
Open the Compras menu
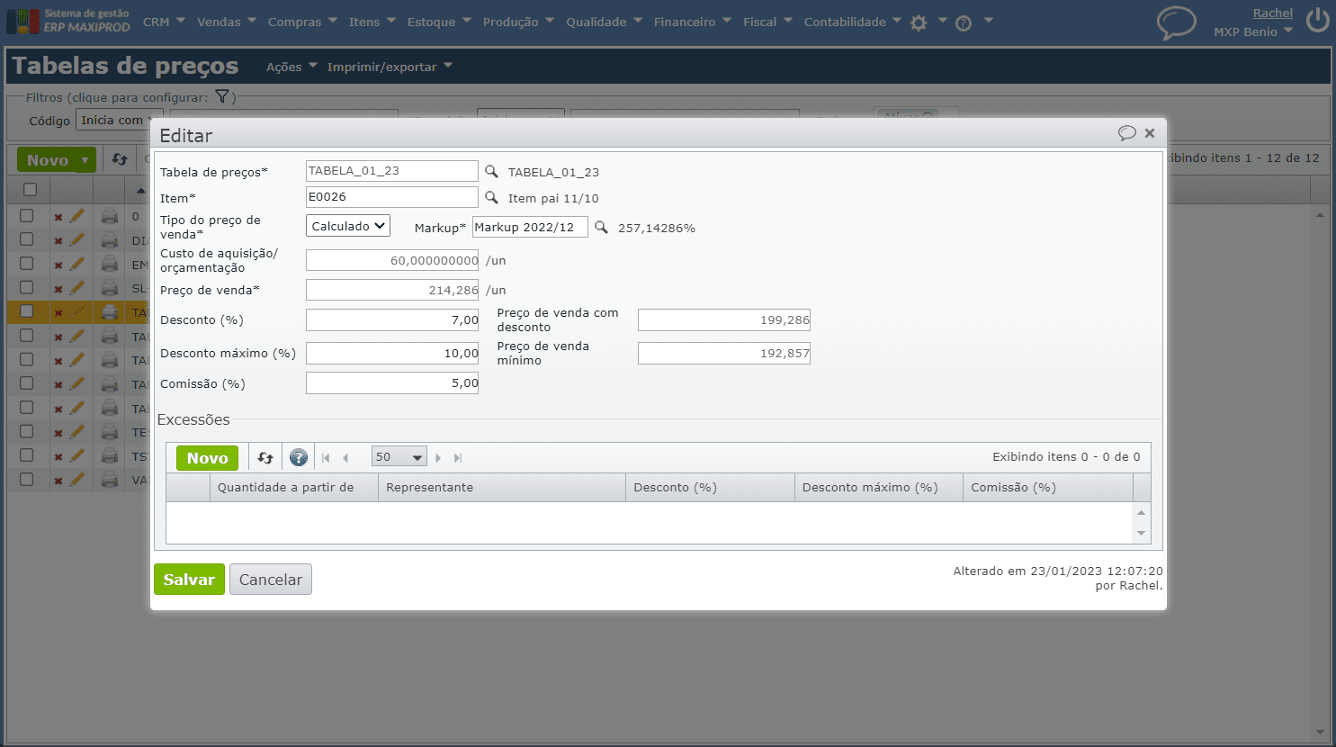tap(302, 22)
